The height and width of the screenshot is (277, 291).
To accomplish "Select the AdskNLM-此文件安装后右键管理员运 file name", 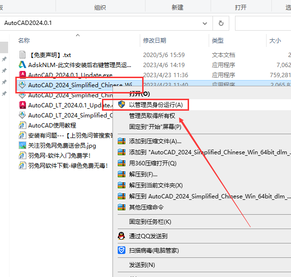I will pos(79,65).
